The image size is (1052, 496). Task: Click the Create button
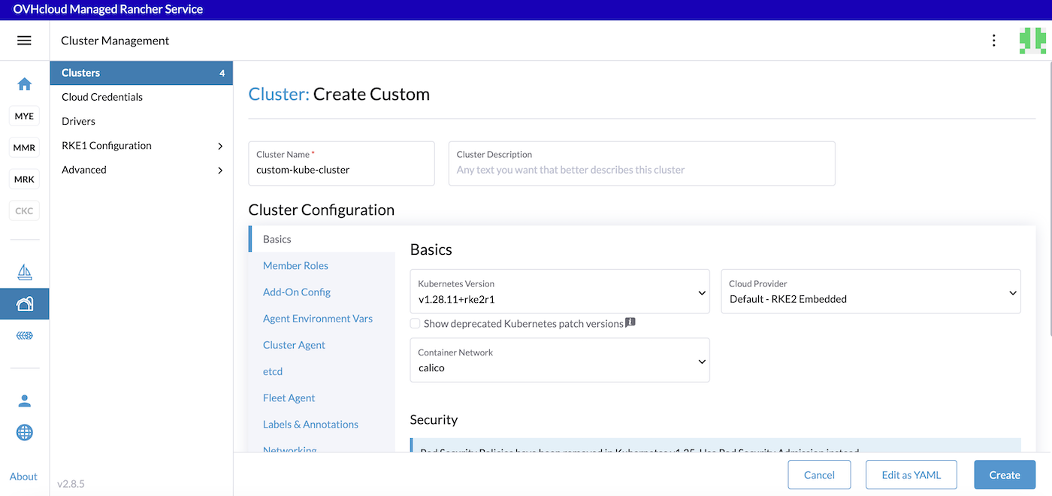(1004, 474)
